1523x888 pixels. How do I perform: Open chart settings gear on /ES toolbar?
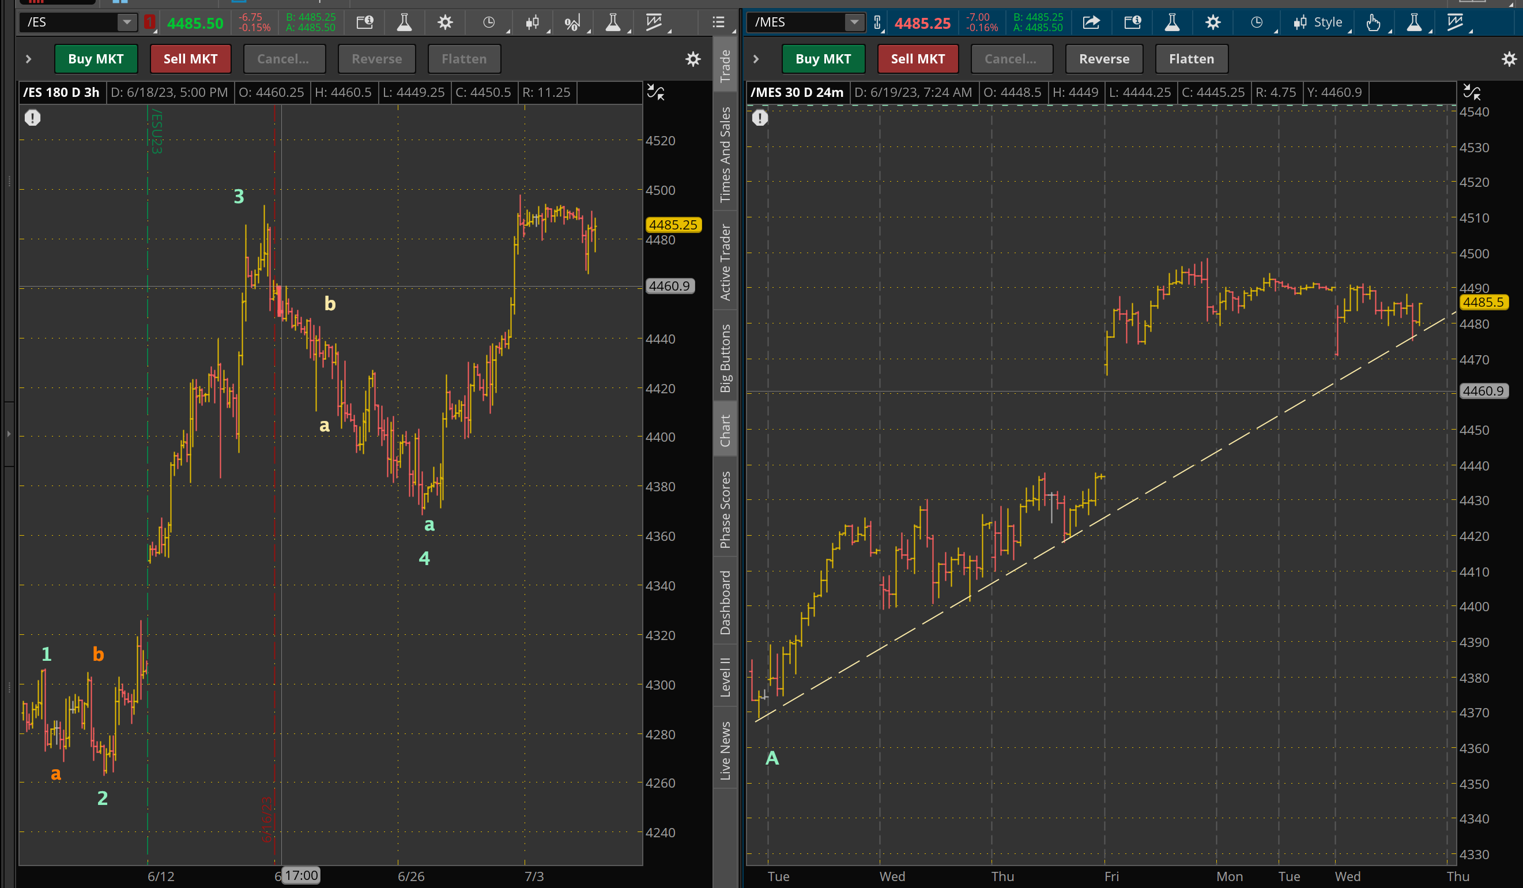click(x=446, y=23)
